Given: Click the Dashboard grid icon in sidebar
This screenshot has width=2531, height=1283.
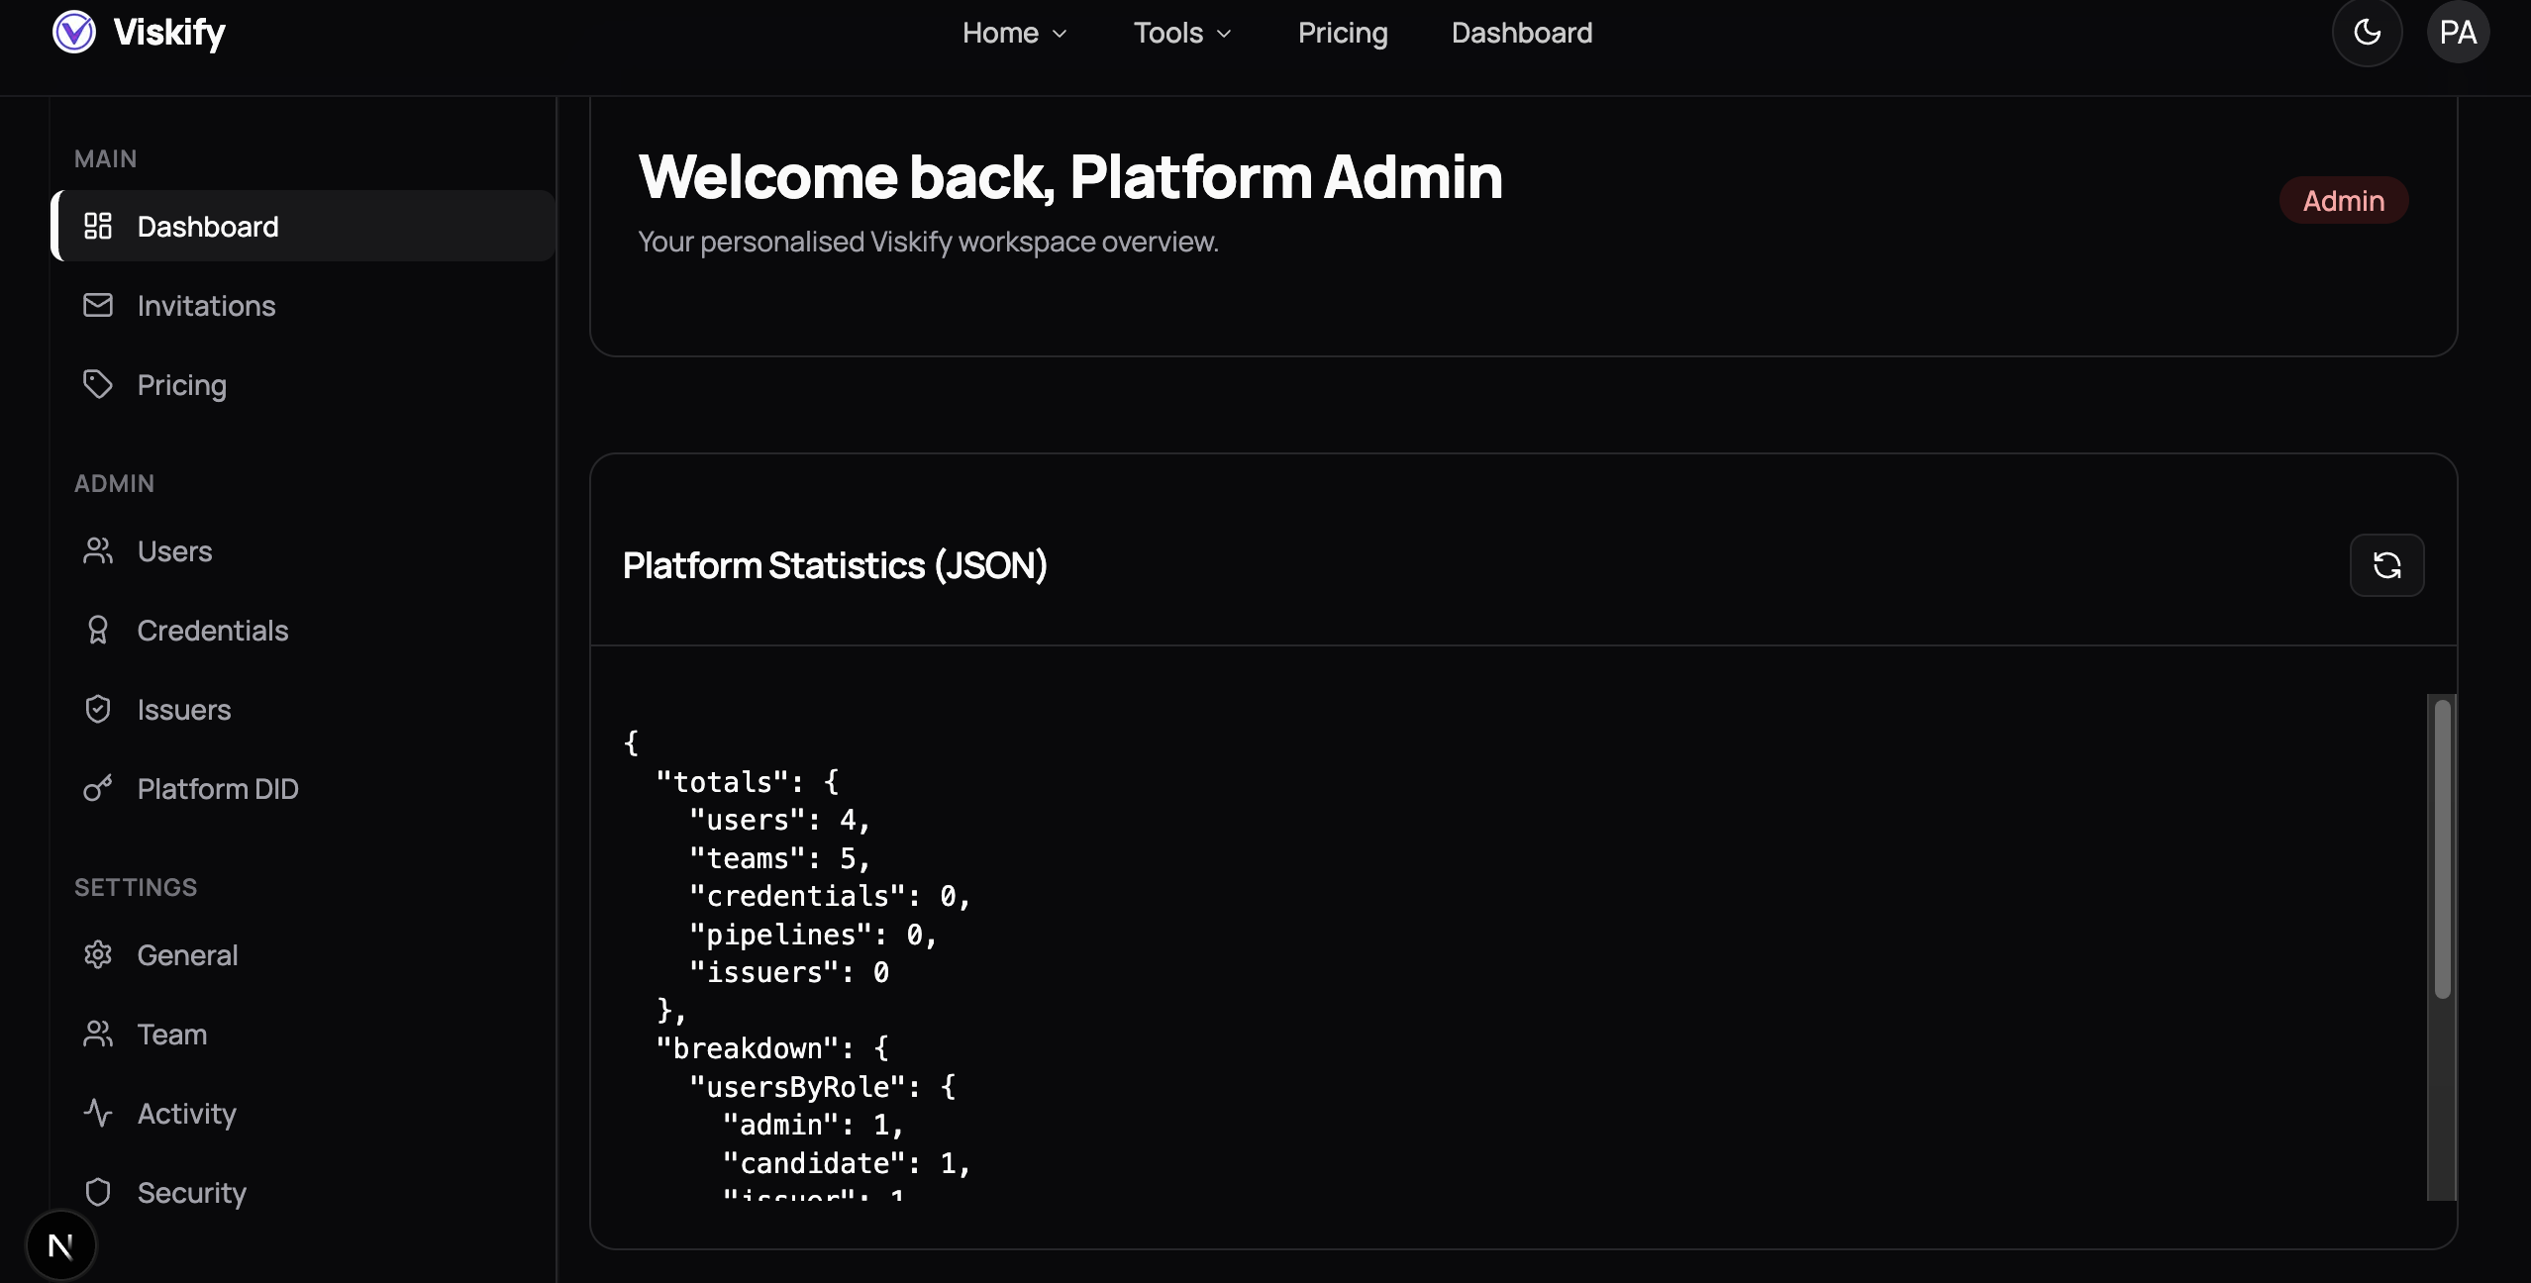Looking at the screenshot, I should pyautogui.click(x=98, y=226).
